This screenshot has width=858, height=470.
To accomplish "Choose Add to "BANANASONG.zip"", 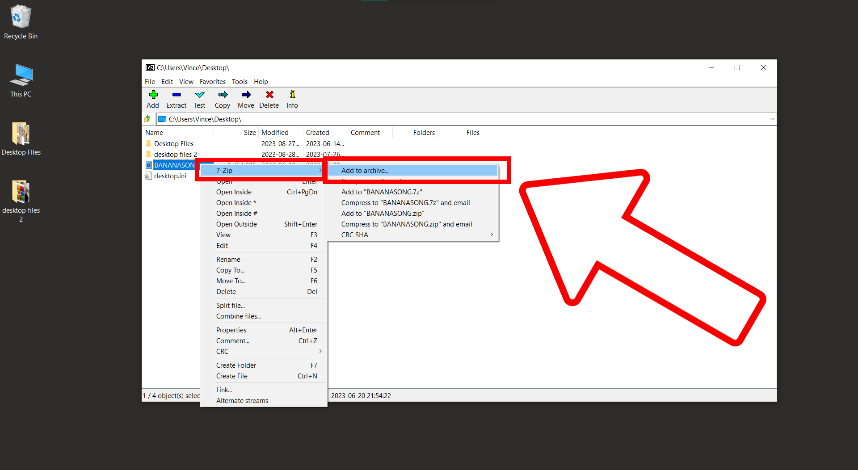I will tap(383, 213).
